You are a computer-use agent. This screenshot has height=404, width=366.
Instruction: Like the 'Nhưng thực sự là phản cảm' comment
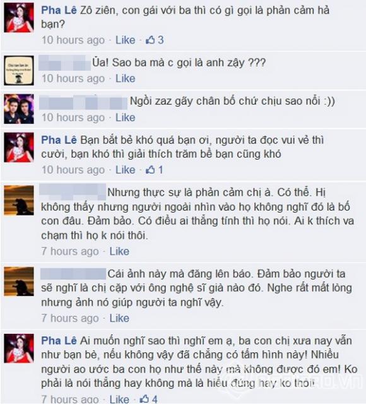[119, 251]
